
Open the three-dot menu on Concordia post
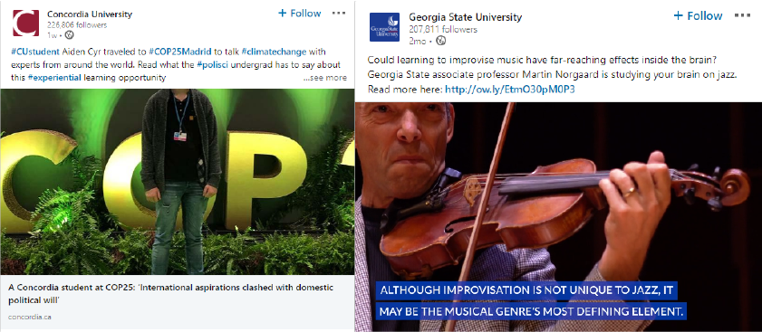coord(339,13)
